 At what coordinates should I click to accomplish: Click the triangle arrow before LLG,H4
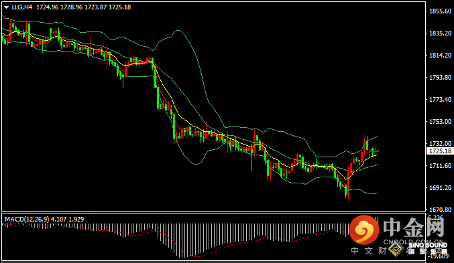pyautogui.click(x=7, y=7)
